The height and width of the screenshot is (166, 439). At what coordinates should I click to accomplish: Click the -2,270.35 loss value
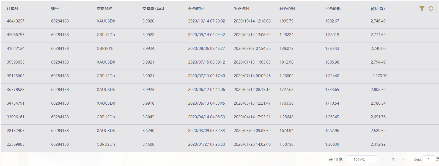(379, 76)
